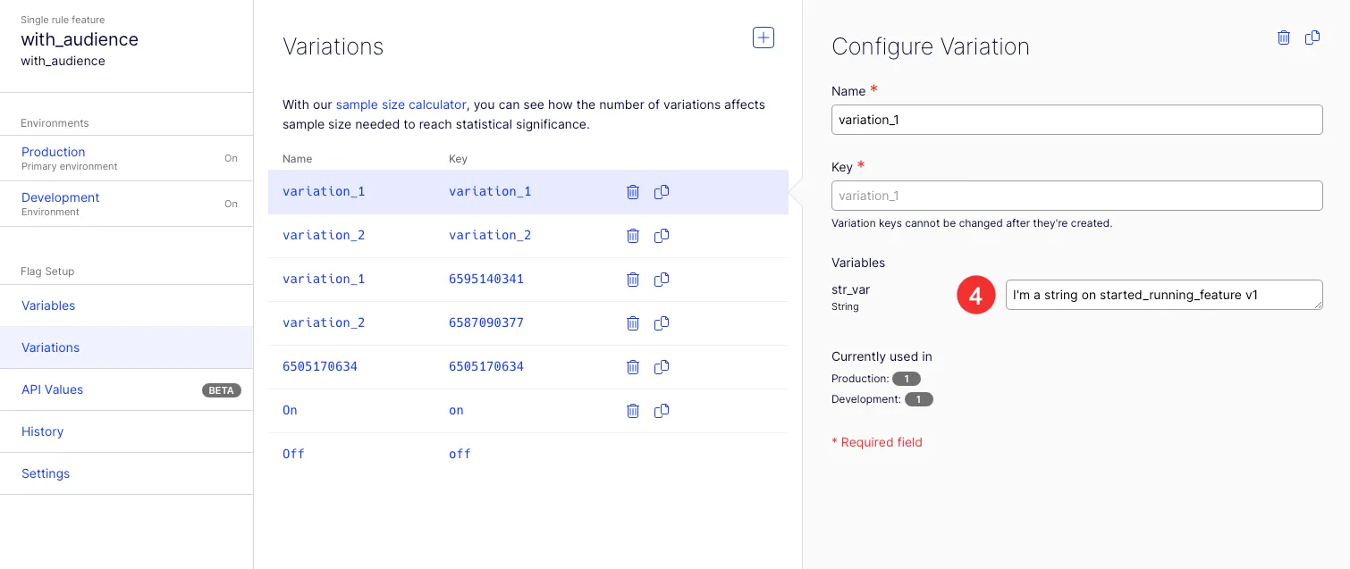The height and width of the screenshot is (569, 1350).
Task: Select variation named 6505170634
Action: (320, 367)
